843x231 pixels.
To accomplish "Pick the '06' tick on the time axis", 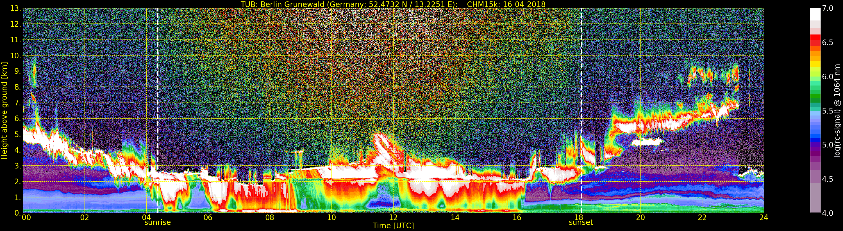I will pyautogui.click(x=208, y=218).
